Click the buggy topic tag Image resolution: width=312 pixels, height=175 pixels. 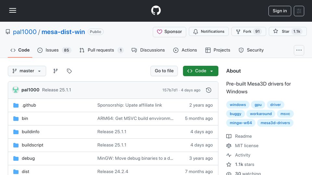point(235,114)
